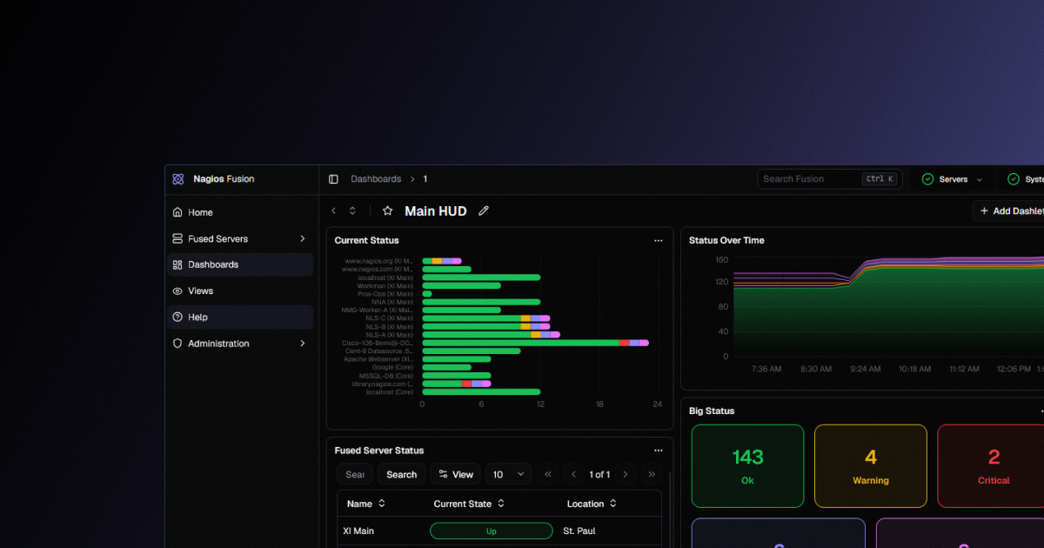
Task: Click the Dashboards breadcrumb link
Action: [376, 179]
